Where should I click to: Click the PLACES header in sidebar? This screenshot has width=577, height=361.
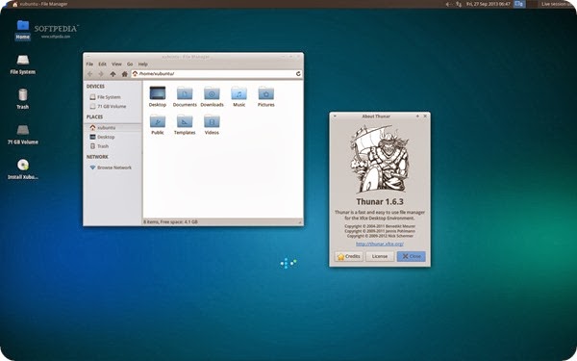tap(94, 116)
